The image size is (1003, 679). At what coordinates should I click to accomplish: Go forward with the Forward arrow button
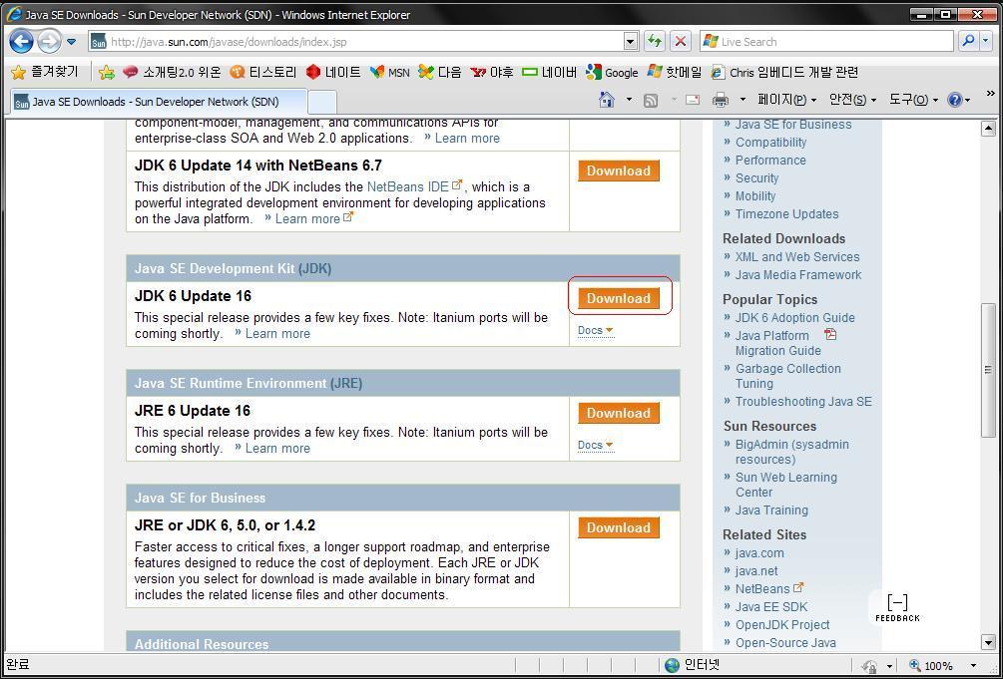pyautogui.click(x=49, y=42)
